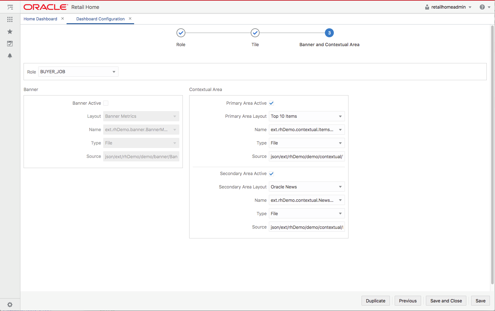495x311 pixels.
Task: Open settings gear icon at bottom of sidebar
Action: [10, 305]
